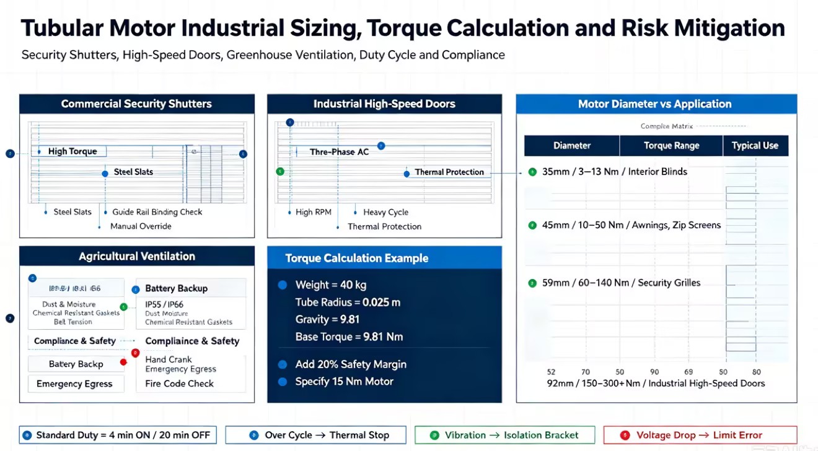The height and width of the screenshot is (451, 818).
Task: Select the Agricultural Ventilation panel header
Action: tap(137, 256)
